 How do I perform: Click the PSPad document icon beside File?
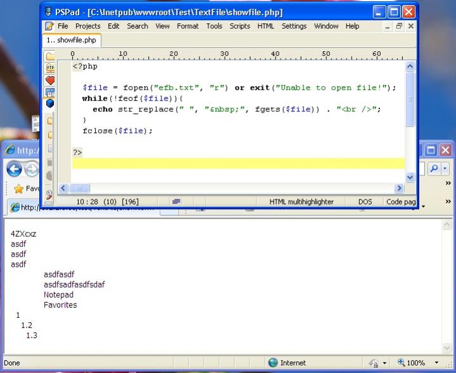pyautogui.click(x=49, y=26)
